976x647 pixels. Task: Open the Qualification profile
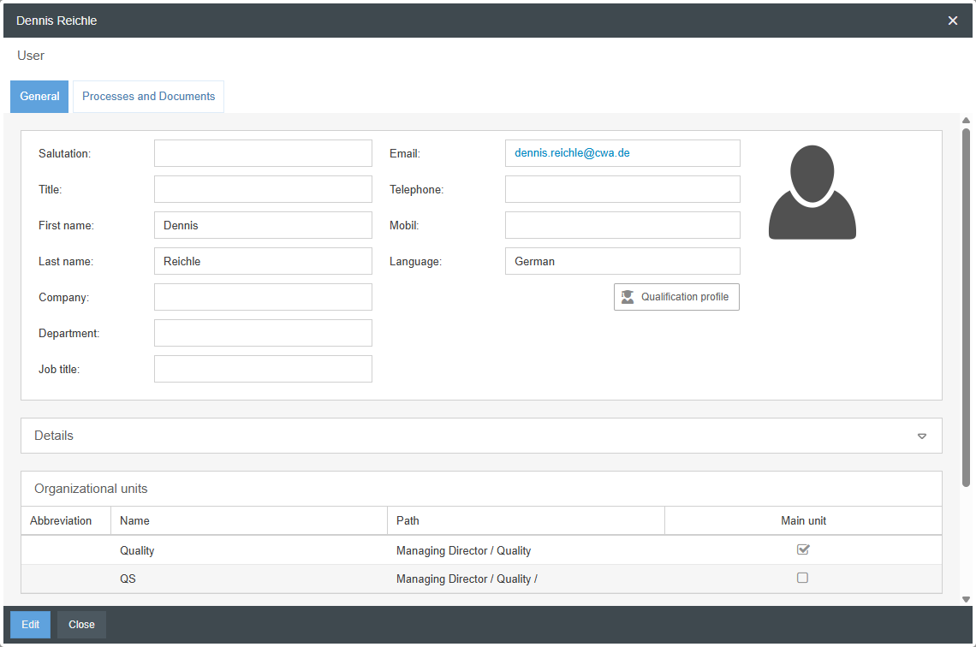pyautogui.click(x=676, y=297)
